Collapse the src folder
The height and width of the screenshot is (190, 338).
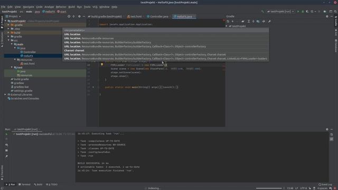click(8, 40)
